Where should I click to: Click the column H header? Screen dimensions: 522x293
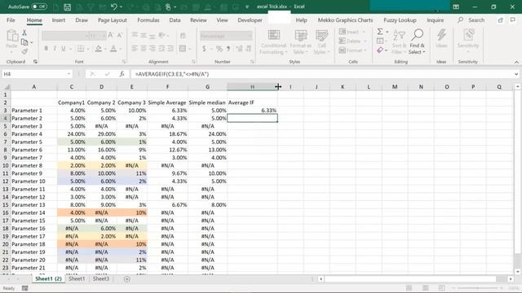coord(252,87)
